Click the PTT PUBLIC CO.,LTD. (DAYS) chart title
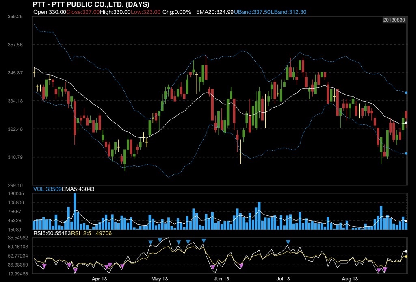 tap(91, 4)
